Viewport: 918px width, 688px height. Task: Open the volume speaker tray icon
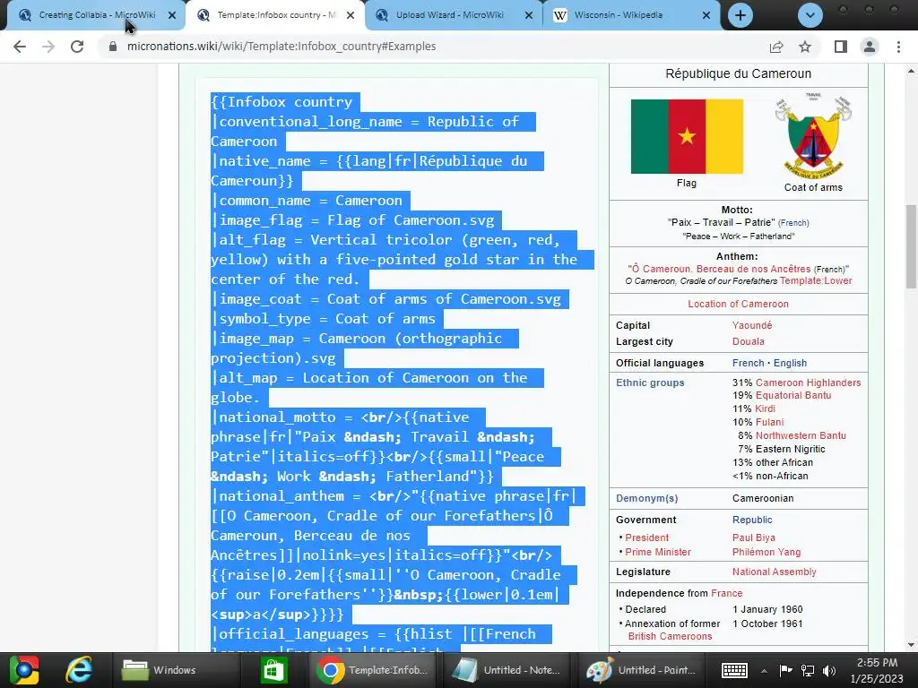pos(829,670)
